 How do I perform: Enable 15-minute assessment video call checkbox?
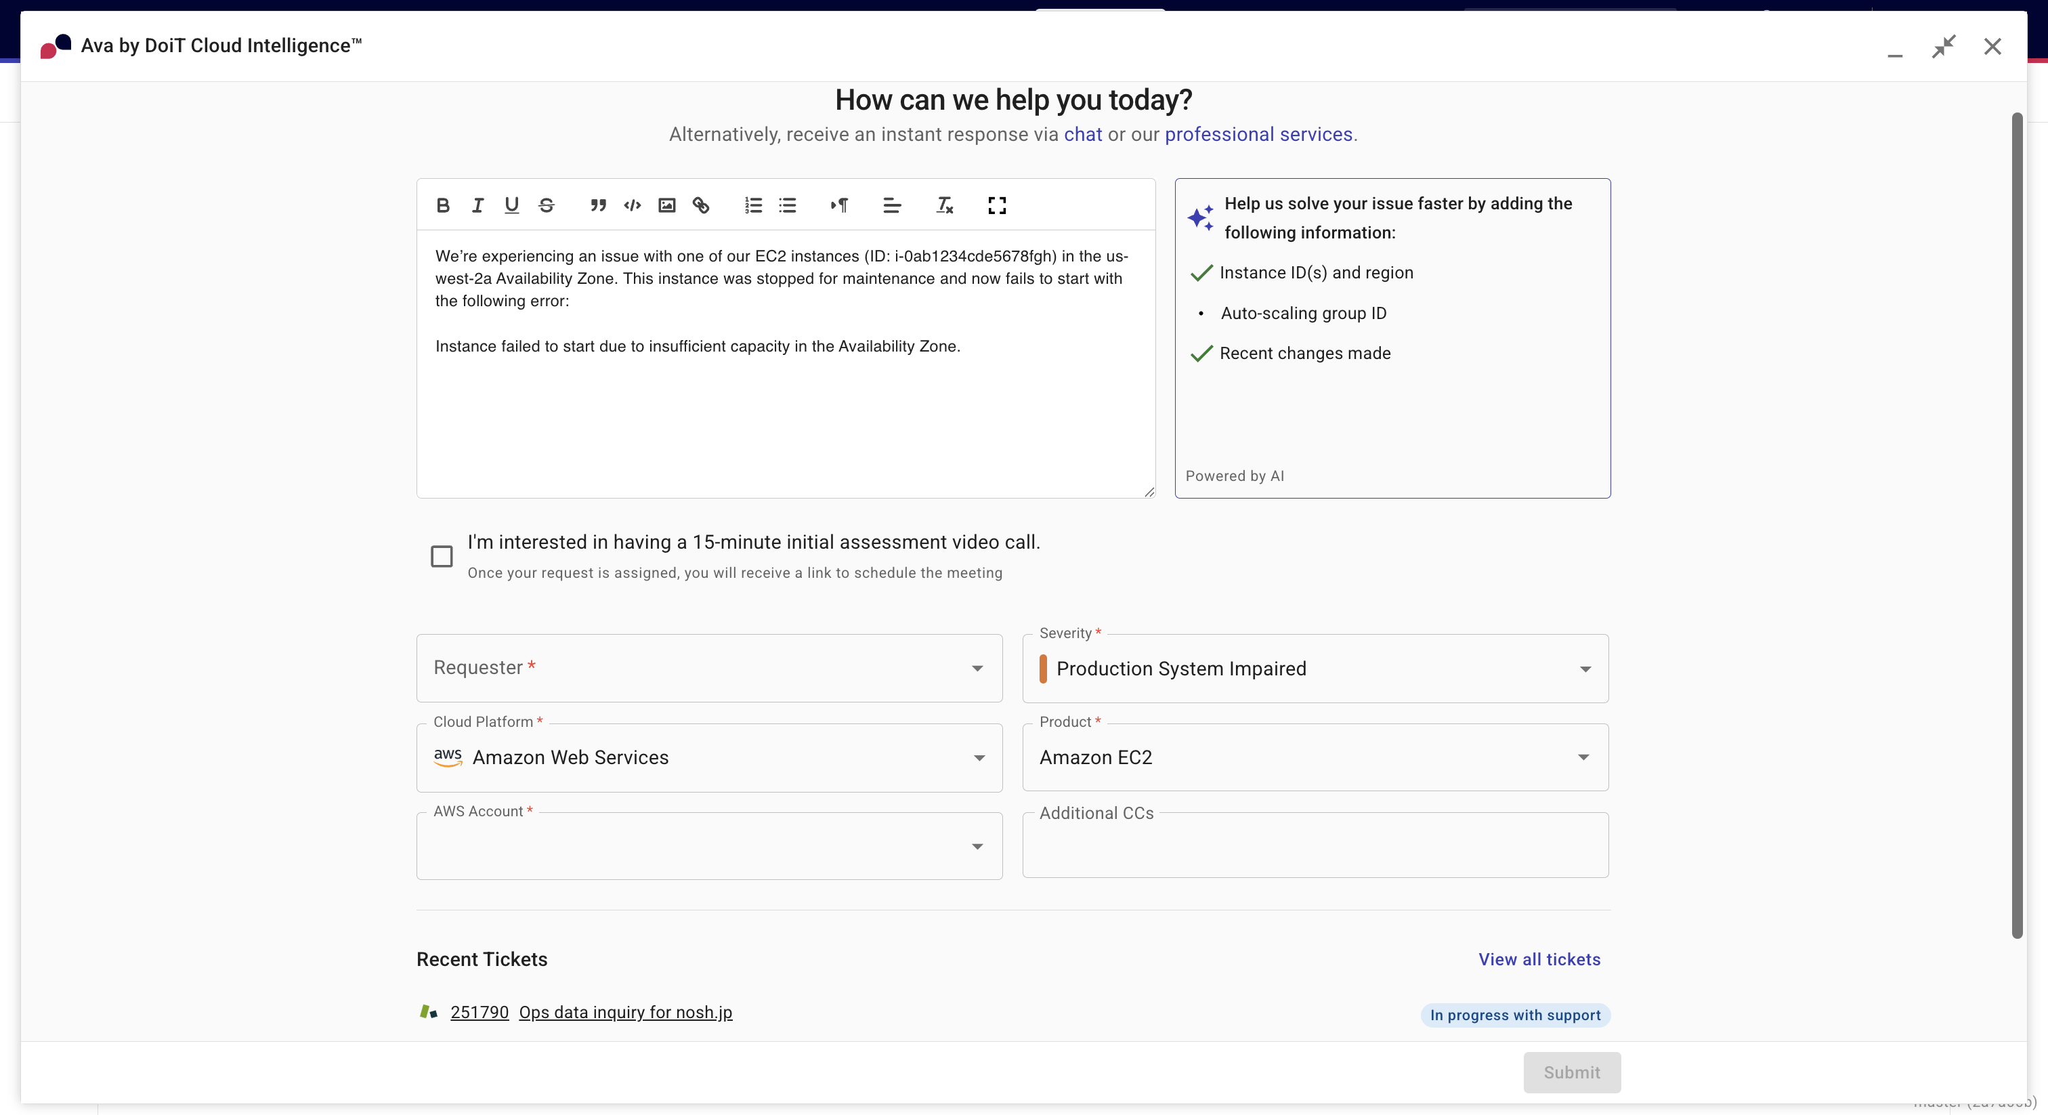pyautogui.click(x=442, y=556)
